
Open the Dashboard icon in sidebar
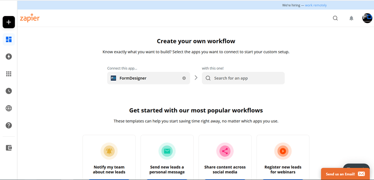(9, 39)
